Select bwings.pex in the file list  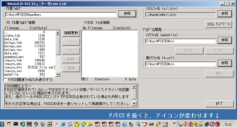30,46
